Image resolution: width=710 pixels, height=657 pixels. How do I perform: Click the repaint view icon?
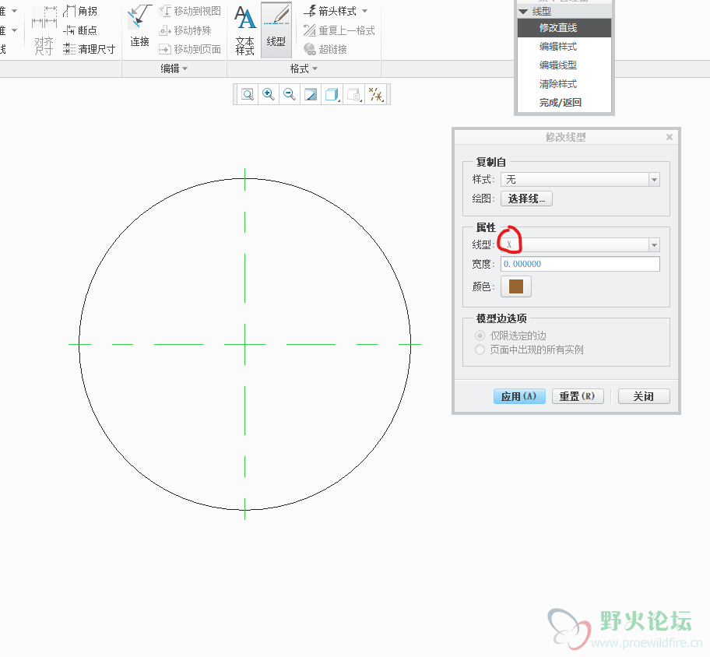click(x=311, y=94)
